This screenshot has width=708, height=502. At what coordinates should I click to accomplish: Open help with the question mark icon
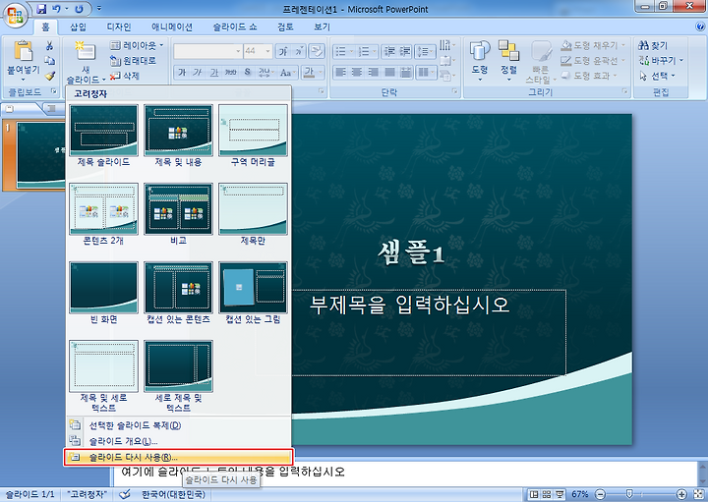point(700,27)
